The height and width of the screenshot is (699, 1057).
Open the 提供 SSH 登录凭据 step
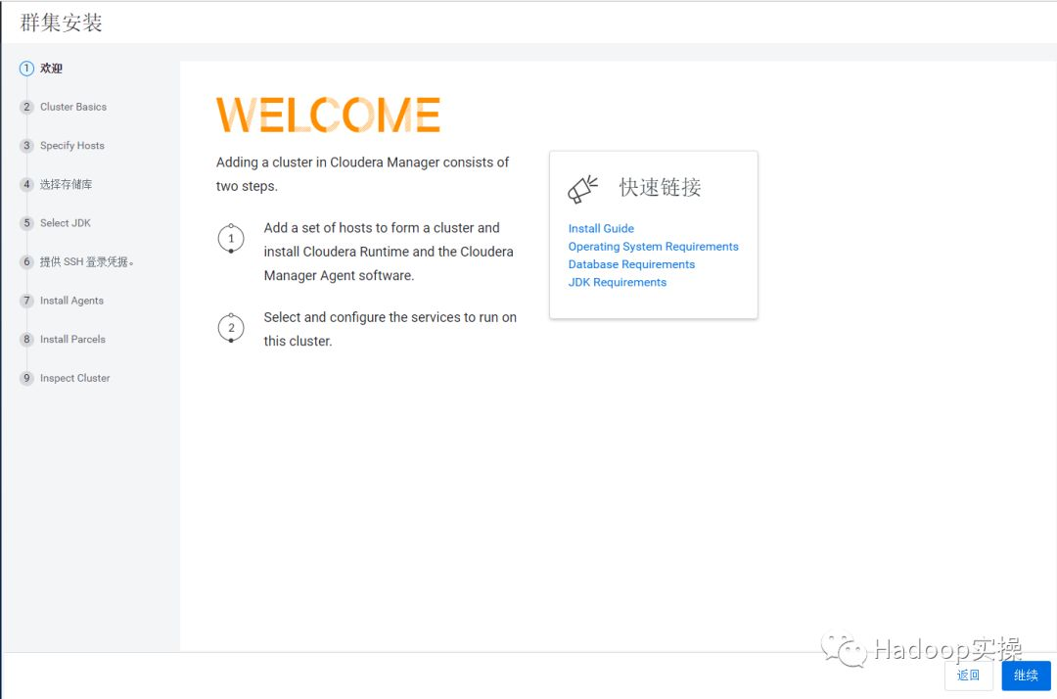click(87, 261)
